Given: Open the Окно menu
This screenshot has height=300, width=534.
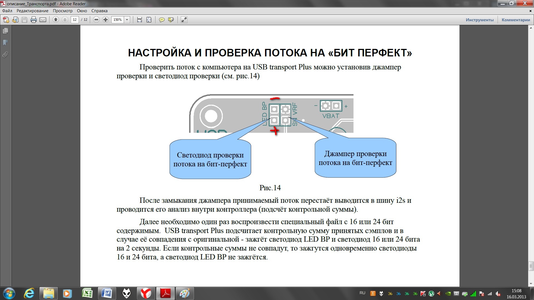Looking at the screenshot, I should click(x=82, y=11).
